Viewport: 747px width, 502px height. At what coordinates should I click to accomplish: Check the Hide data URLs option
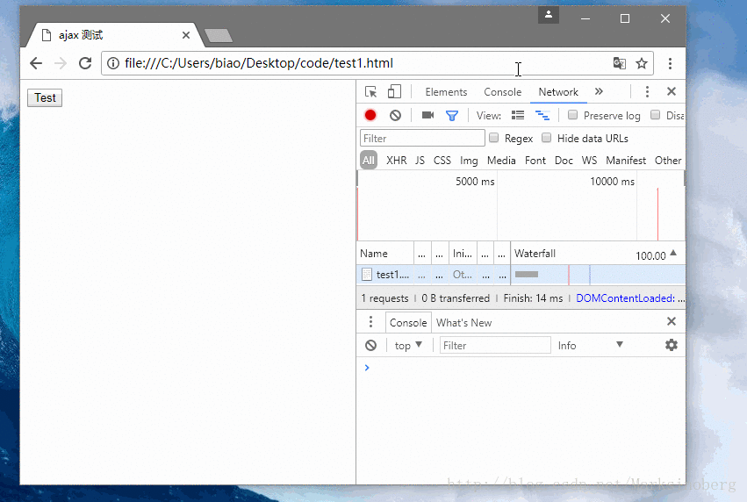pos(546,138)
